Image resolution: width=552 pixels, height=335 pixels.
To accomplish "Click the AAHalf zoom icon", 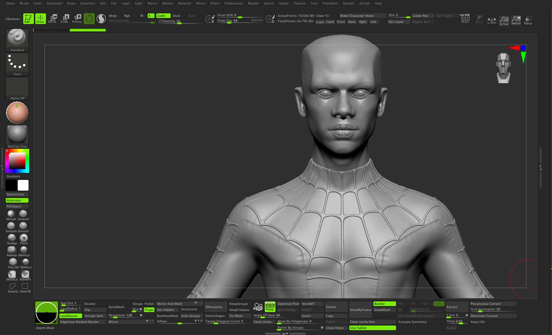I will (x=516, y=20).
